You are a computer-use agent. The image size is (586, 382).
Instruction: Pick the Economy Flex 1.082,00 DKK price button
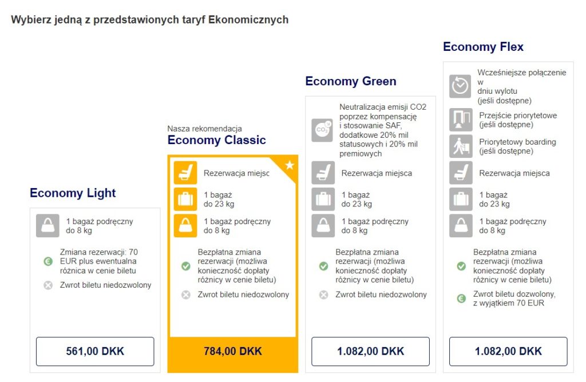tap(508, 351)
